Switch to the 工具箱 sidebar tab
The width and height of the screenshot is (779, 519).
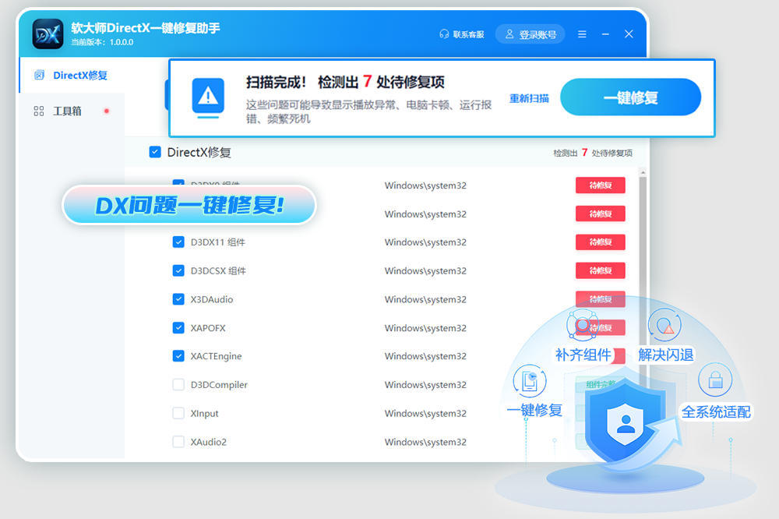(72, 111)
